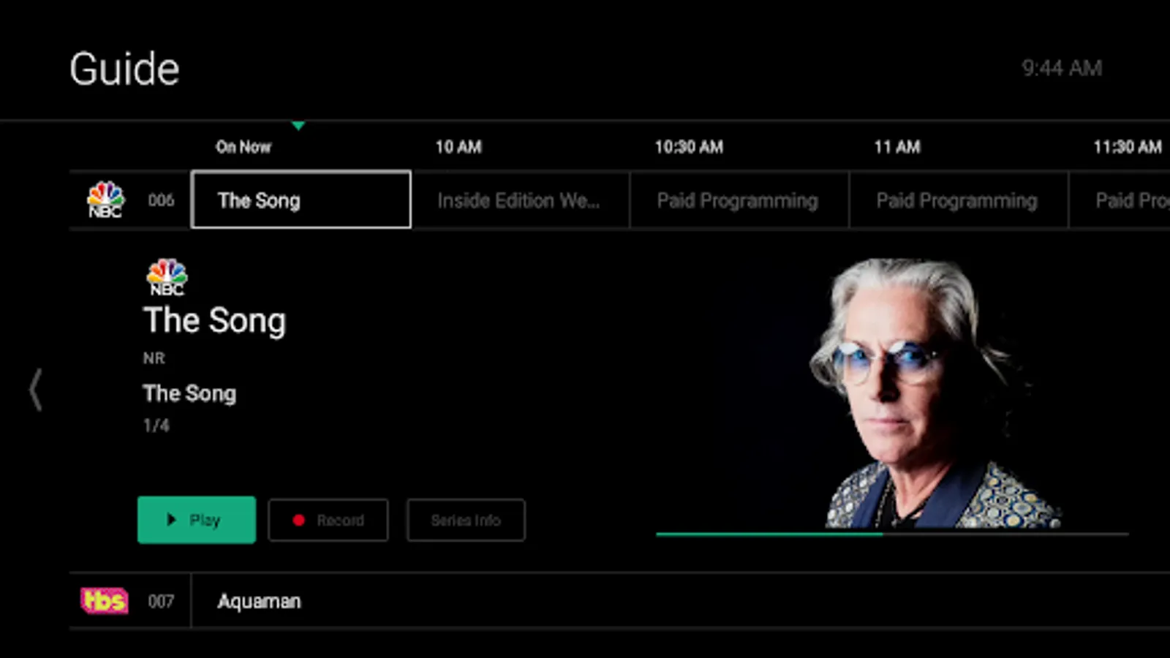Select the 10:30 AM Paid Programming slot
This screenshot has height=658, width=1170.
coord(739,200)
